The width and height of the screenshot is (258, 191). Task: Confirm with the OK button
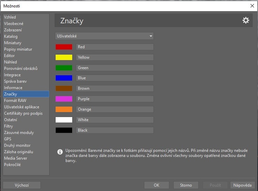[157, 185]
